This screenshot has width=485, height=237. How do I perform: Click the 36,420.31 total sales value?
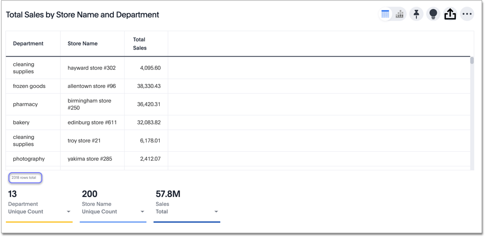pyautogui.click(x=149, y=104)
